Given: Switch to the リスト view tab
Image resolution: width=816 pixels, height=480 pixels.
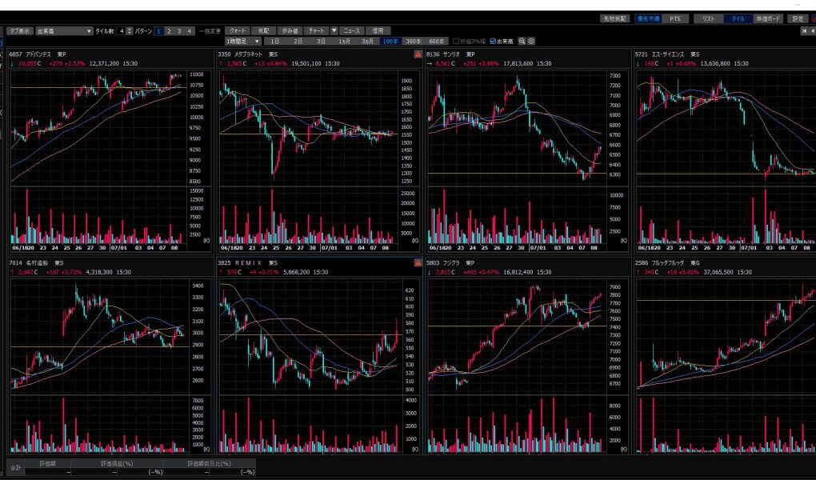Looking at the screenshot, I should point(707,18).
